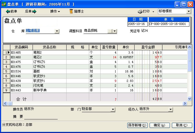195x133 pixels.
Task: Click the application icon in title bar
Action: click(3, 4)
